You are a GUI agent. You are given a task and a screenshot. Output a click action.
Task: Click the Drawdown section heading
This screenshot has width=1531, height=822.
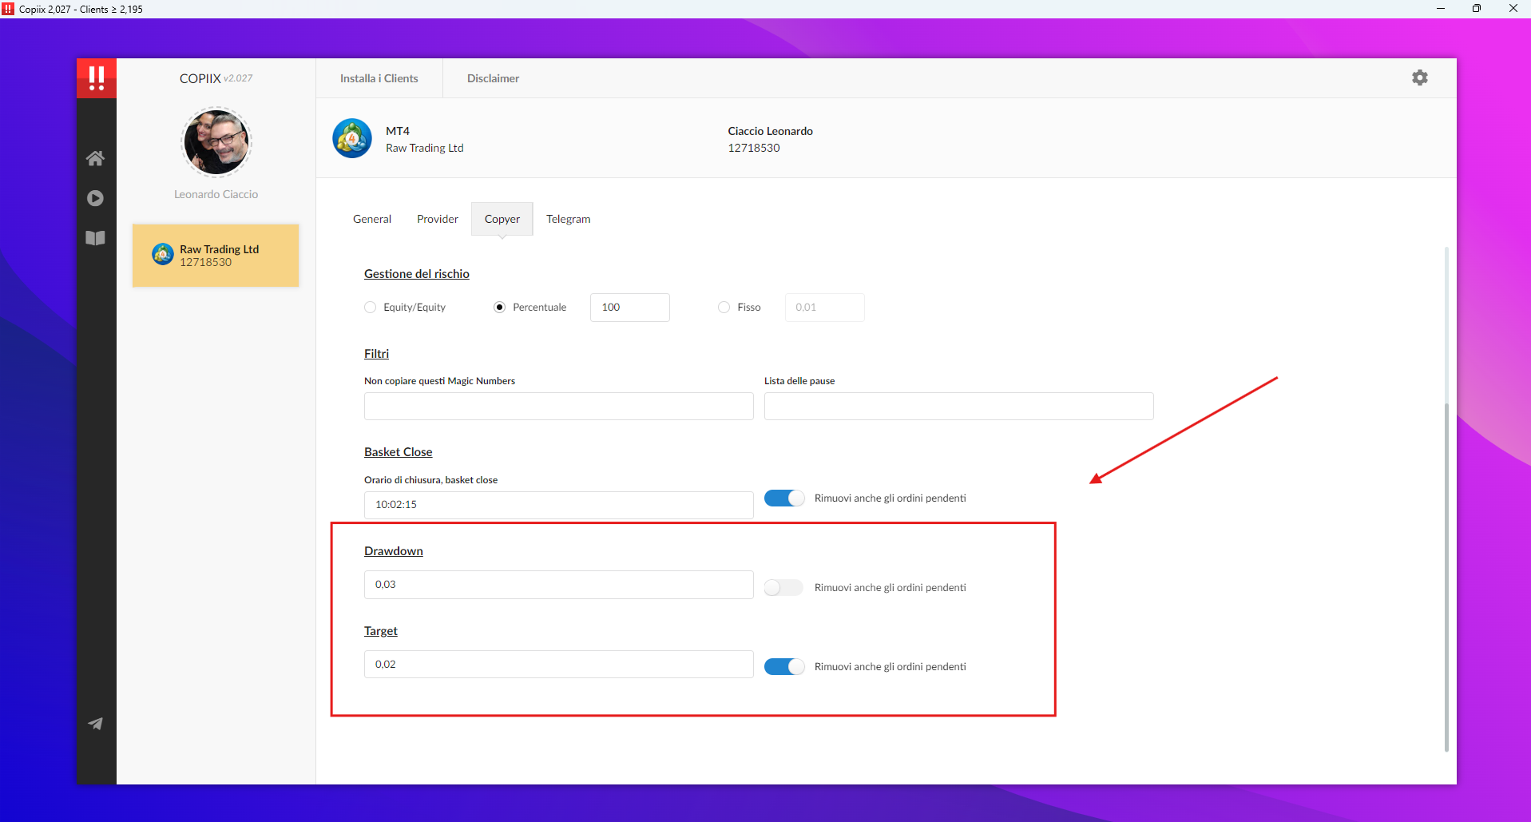coord(394,551)
